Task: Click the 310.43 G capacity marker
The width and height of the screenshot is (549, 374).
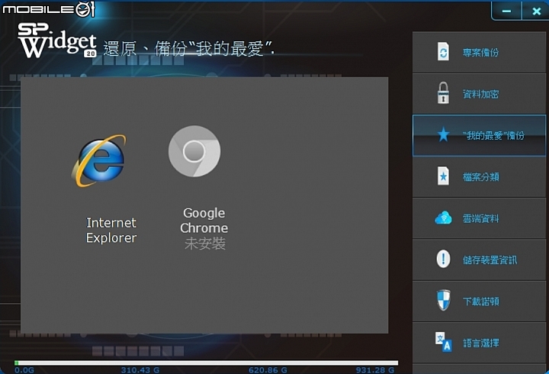Action: (140, 369)
